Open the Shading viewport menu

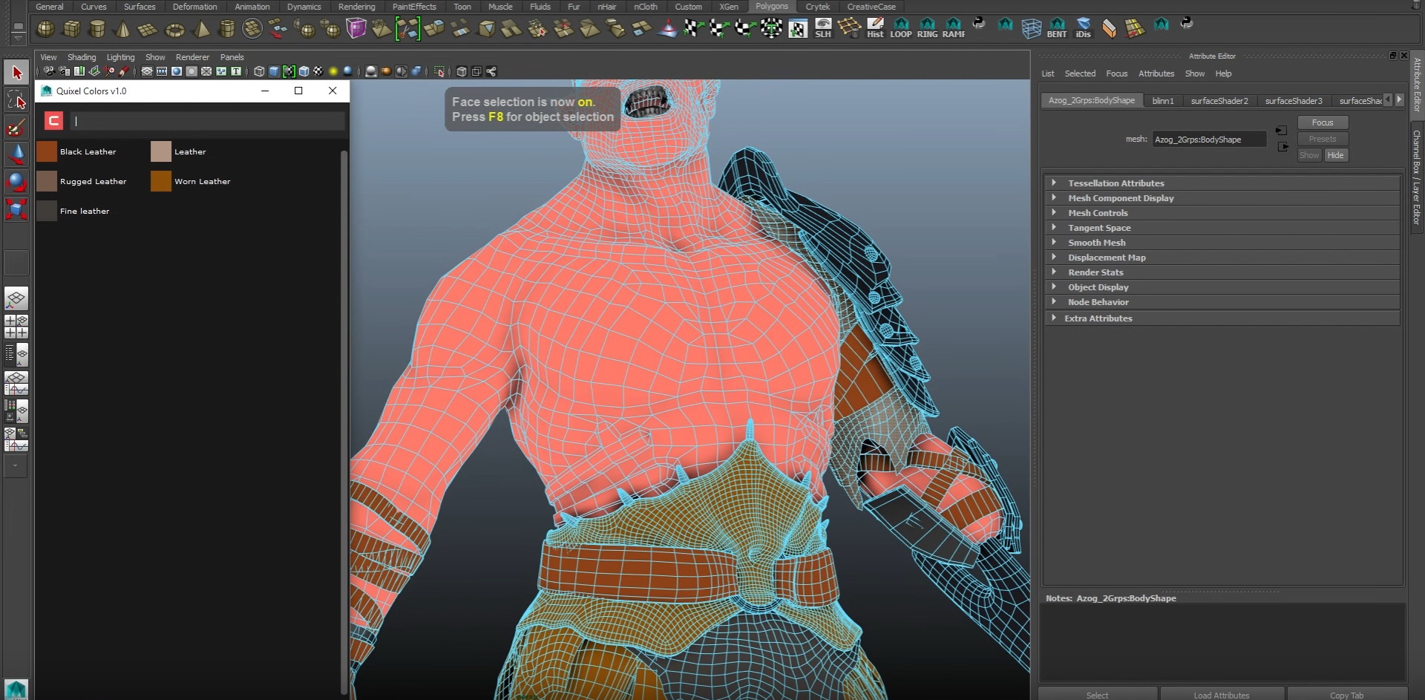[x=82, y=57]
